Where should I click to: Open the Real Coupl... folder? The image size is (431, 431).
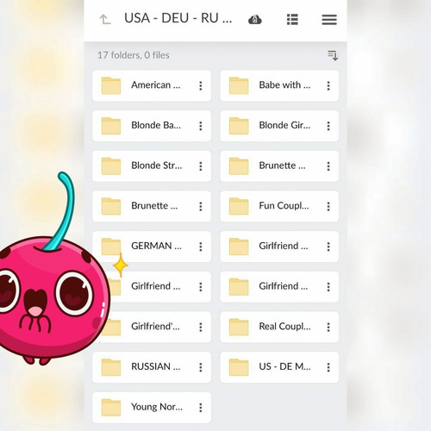(279, 327)
